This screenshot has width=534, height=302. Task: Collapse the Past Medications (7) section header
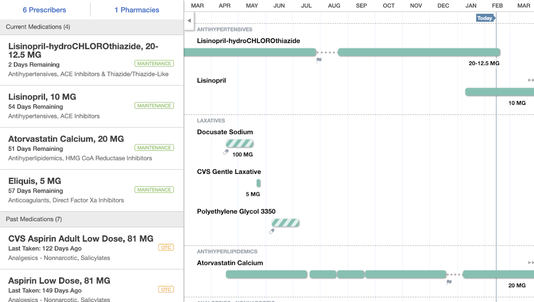click(92, 219)
